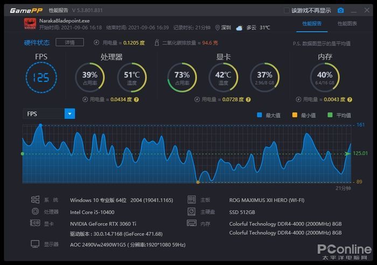The width and height of the screenshot is (377, 265).
Task: Click the motherboard icon
Action: (x=192, y=200)
